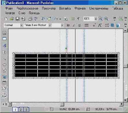Toggle Underline formatting
Viewport: 128px width, 113px height.
[x=79, y=25]
